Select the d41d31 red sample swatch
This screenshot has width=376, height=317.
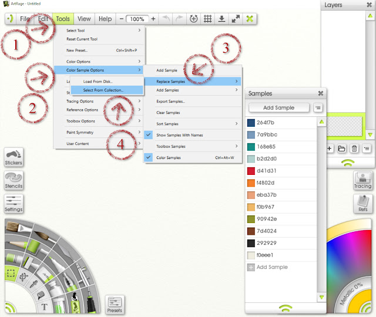(251, 171)
